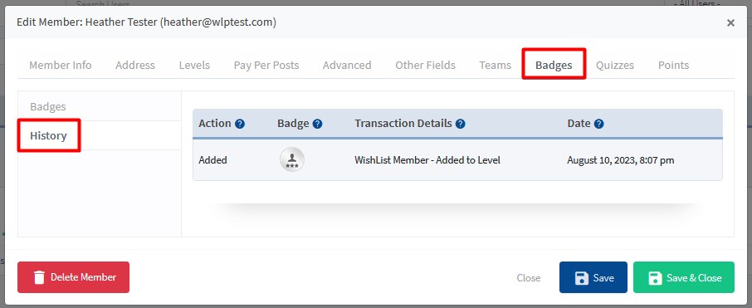Click the Close text link

tap(529, 278)
